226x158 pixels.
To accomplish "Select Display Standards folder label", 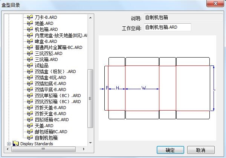I will [37, 144].
